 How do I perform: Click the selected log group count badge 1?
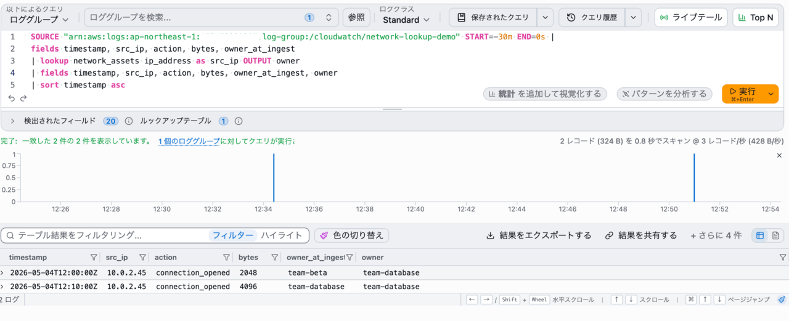[x=309, y=18]
